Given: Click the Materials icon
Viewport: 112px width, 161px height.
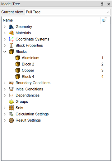Looking at the screenshot, I should point(11,33).
